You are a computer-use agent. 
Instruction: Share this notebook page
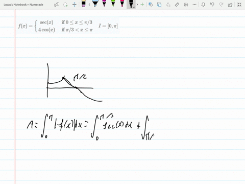pos(230,5)
